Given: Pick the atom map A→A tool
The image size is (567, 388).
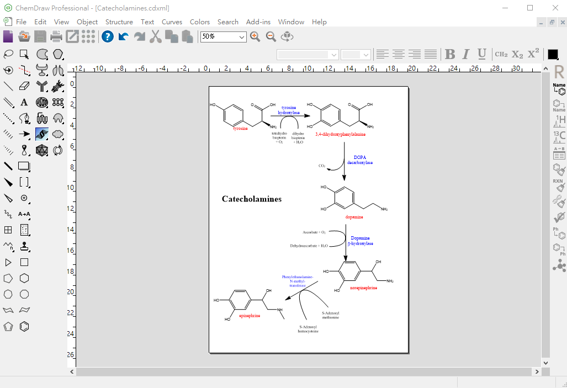Looking at the screenshot, I should (24, 214).
